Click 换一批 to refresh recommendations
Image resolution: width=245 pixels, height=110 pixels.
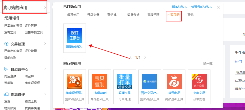pos(208,63)
